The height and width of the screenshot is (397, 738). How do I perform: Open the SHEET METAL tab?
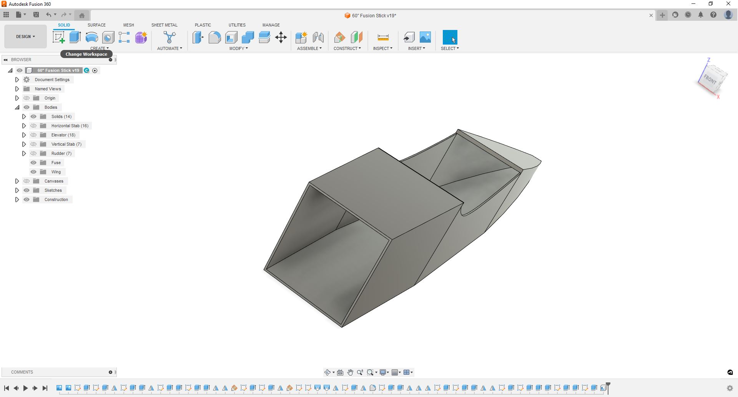pos(164,25)
